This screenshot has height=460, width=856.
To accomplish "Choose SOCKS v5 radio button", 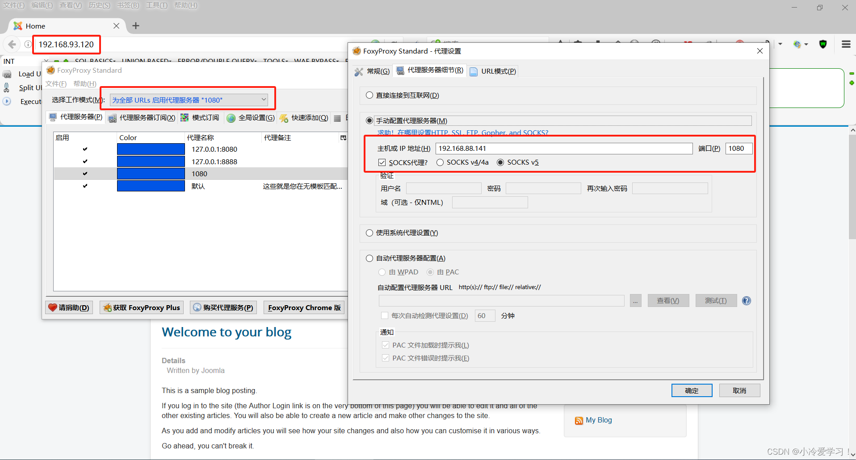I will click(500, 162).
